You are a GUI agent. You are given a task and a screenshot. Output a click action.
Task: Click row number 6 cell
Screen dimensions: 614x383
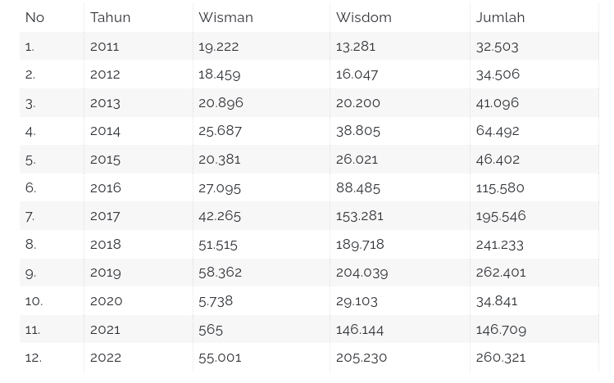31,187
